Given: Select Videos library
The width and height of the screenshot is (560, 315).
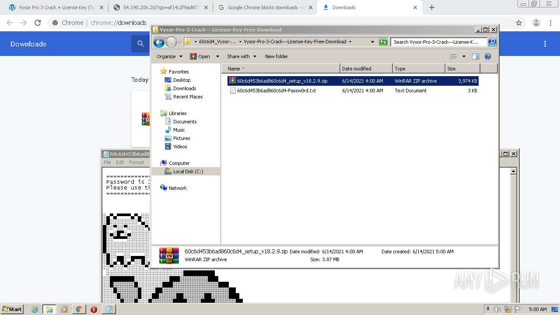Looking at the screenshot, I should [176, 147].
